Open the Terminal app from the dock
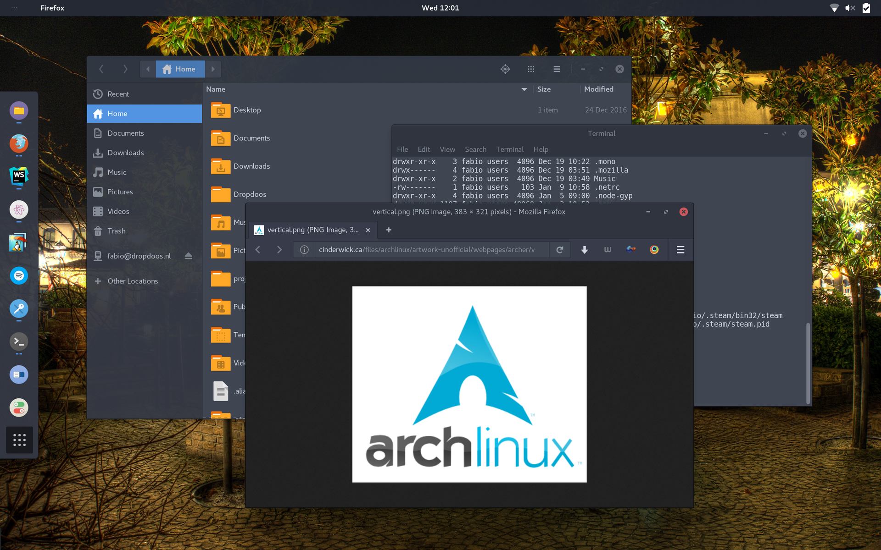Image resolution: width=881 pixels, height=550 pixels. coord(18,341)
